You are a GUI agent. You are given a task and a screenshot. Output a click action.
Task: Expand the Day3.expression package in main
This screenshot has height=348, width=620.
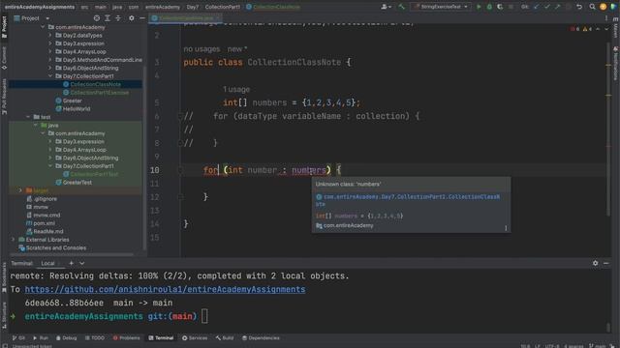[x=50, y=43]
